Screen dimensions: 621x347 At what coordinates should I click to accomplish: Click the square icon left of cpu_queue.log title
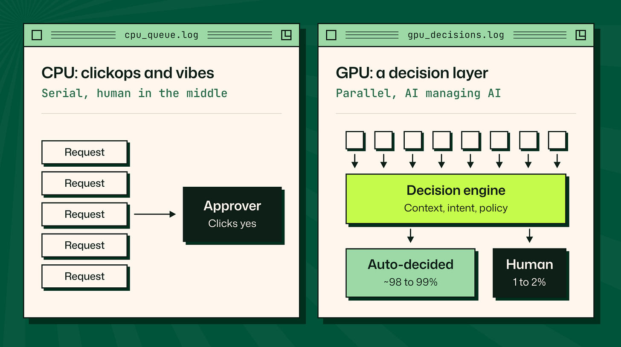click(x=37, y=35)
